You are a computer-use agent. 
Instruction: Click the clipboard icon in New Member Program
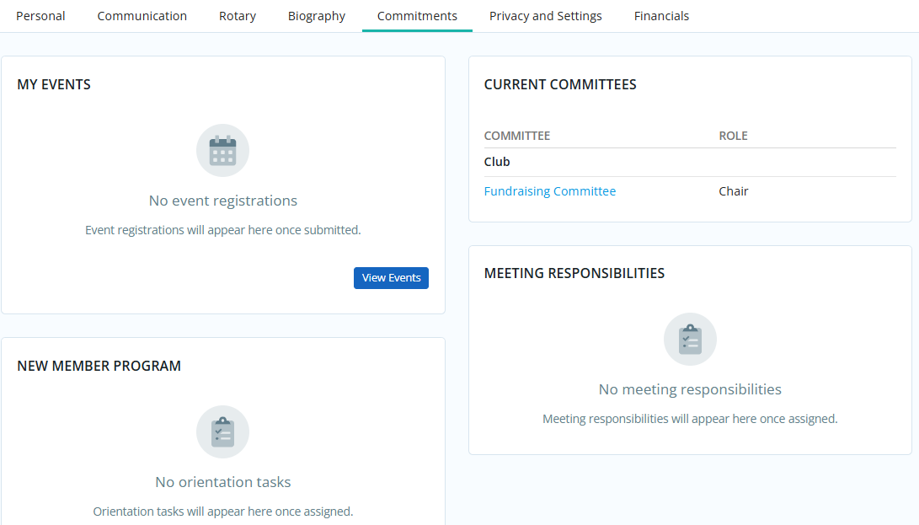(222, 431)
